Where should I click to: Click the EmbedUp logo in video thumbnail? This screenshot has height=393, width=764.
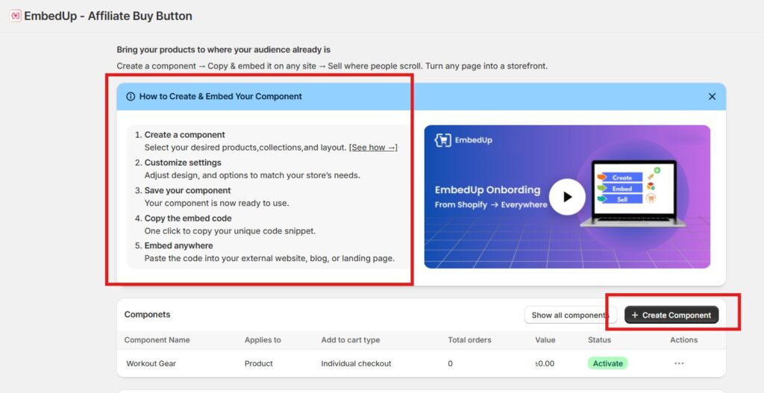click(463, 140)
